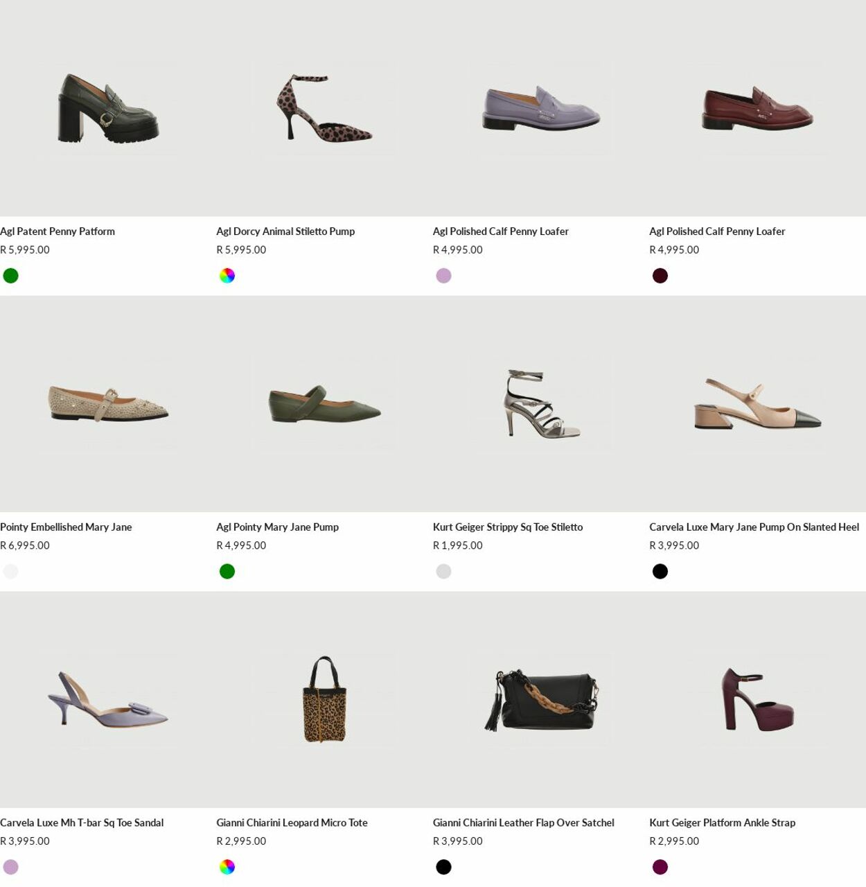Screen dimensions: 866x887
Task: Choose the dark burgundy swatch under Agl Polished Calf Penny Loafer
Action: pos(660,276)
